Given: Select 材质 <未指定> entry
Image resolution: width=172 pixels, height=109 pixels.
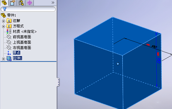Looking at the screenshot, I should pyautogui.click(x=25, y=32).
